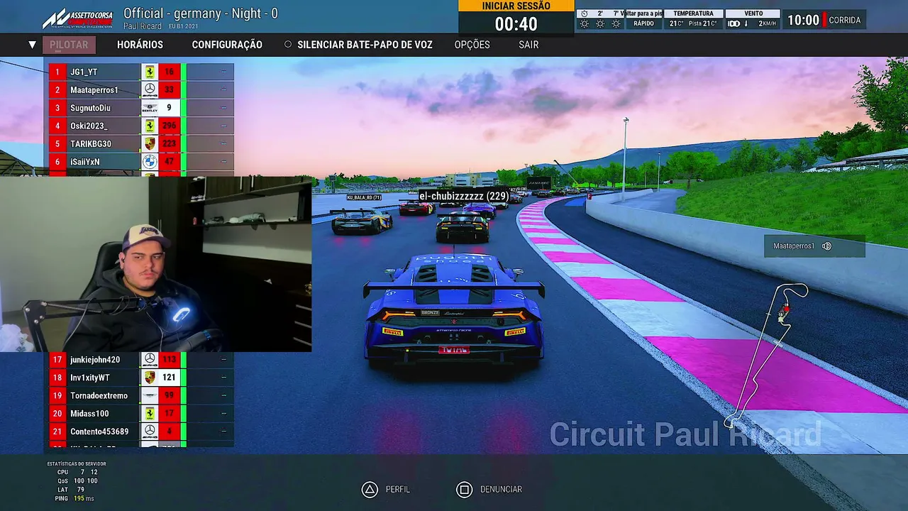The height and width of the screenshot is (511, 908).
Task: Click car number 9 for SugnutoDiu
Action: pyautogui.click(x=169, y=108)
